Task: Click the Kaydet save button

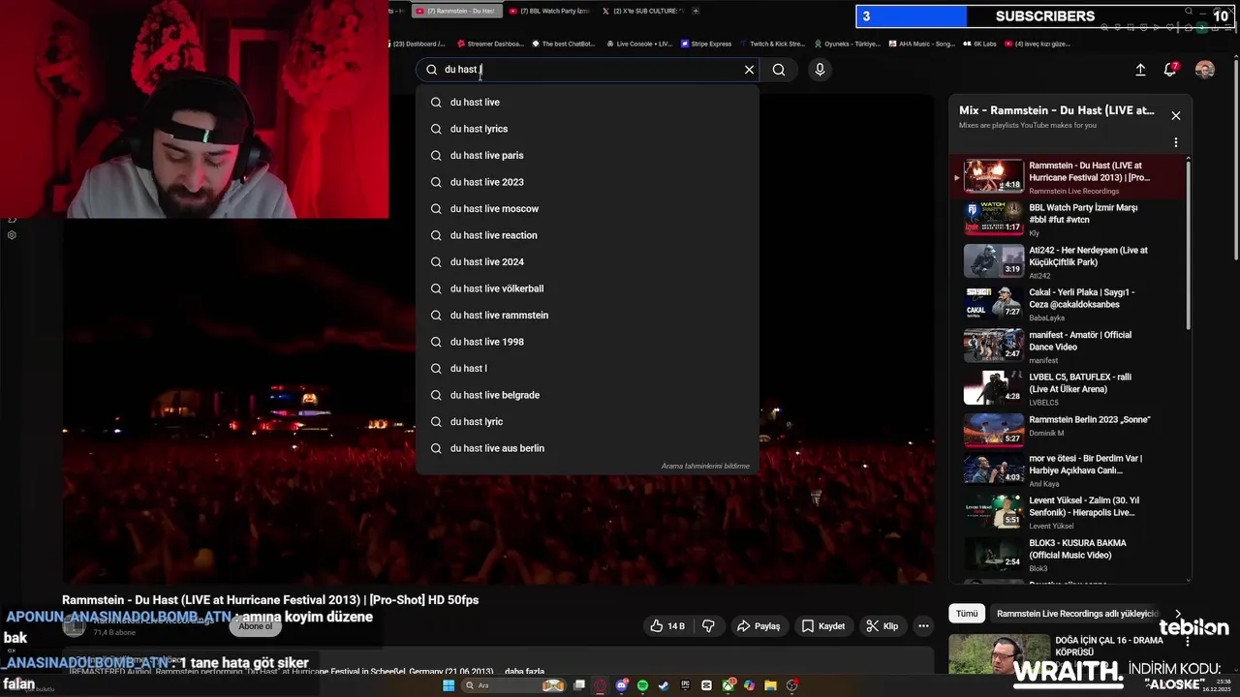Action: pyautogui.click(x=822, y=626)
